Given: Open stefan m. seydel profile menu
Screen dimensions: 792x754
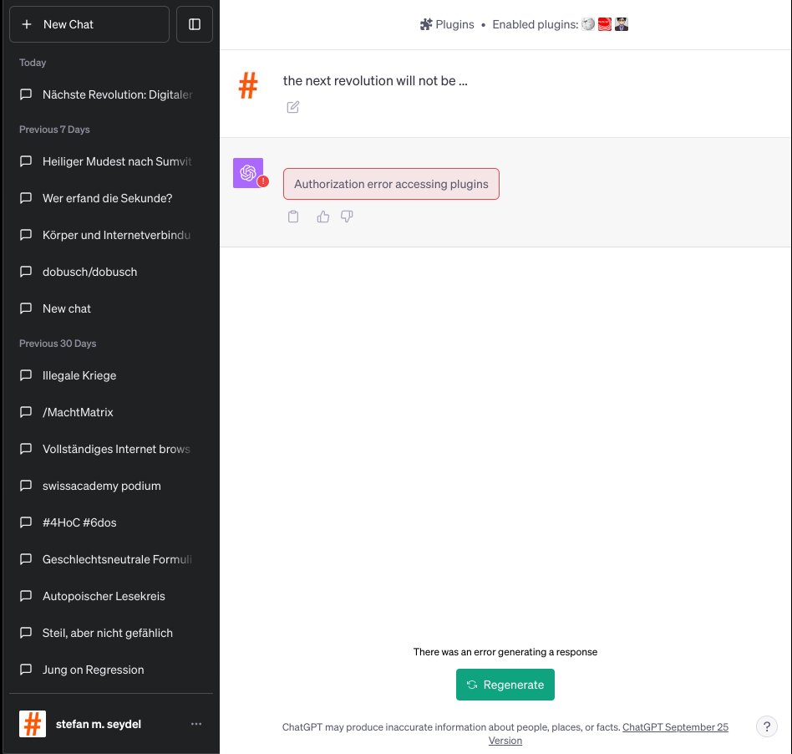Looking at the screenshot, I should click(111, 724).
